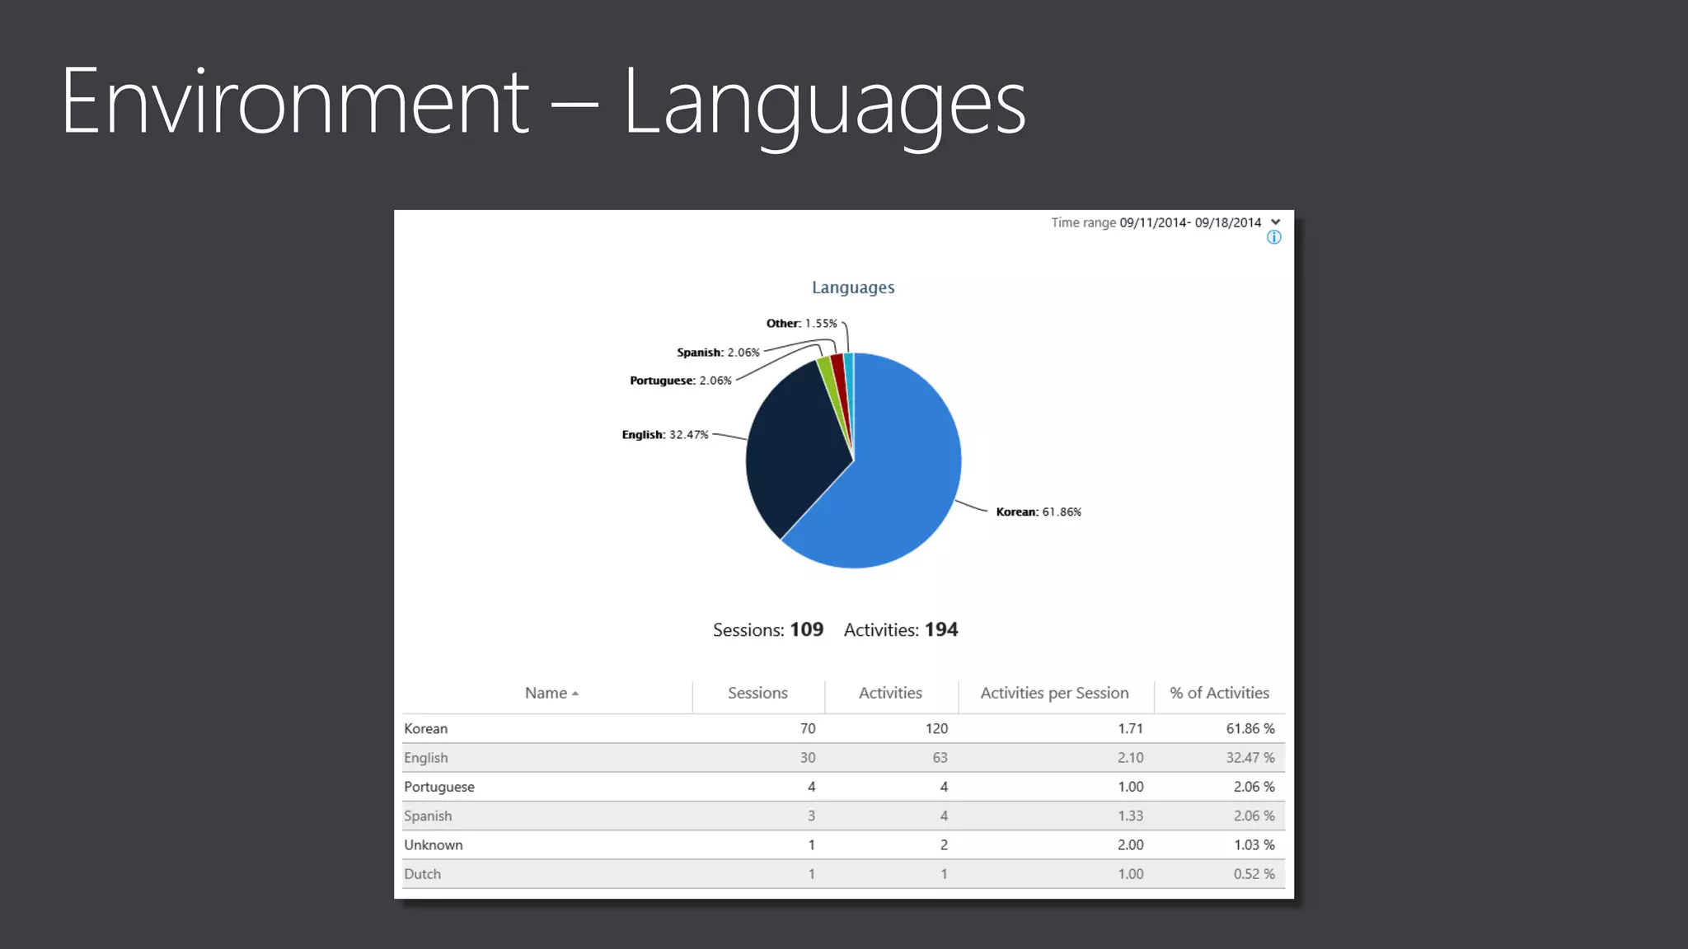Click the 'Spanish: 2.06%' pie label

click(x=718, y=352)
